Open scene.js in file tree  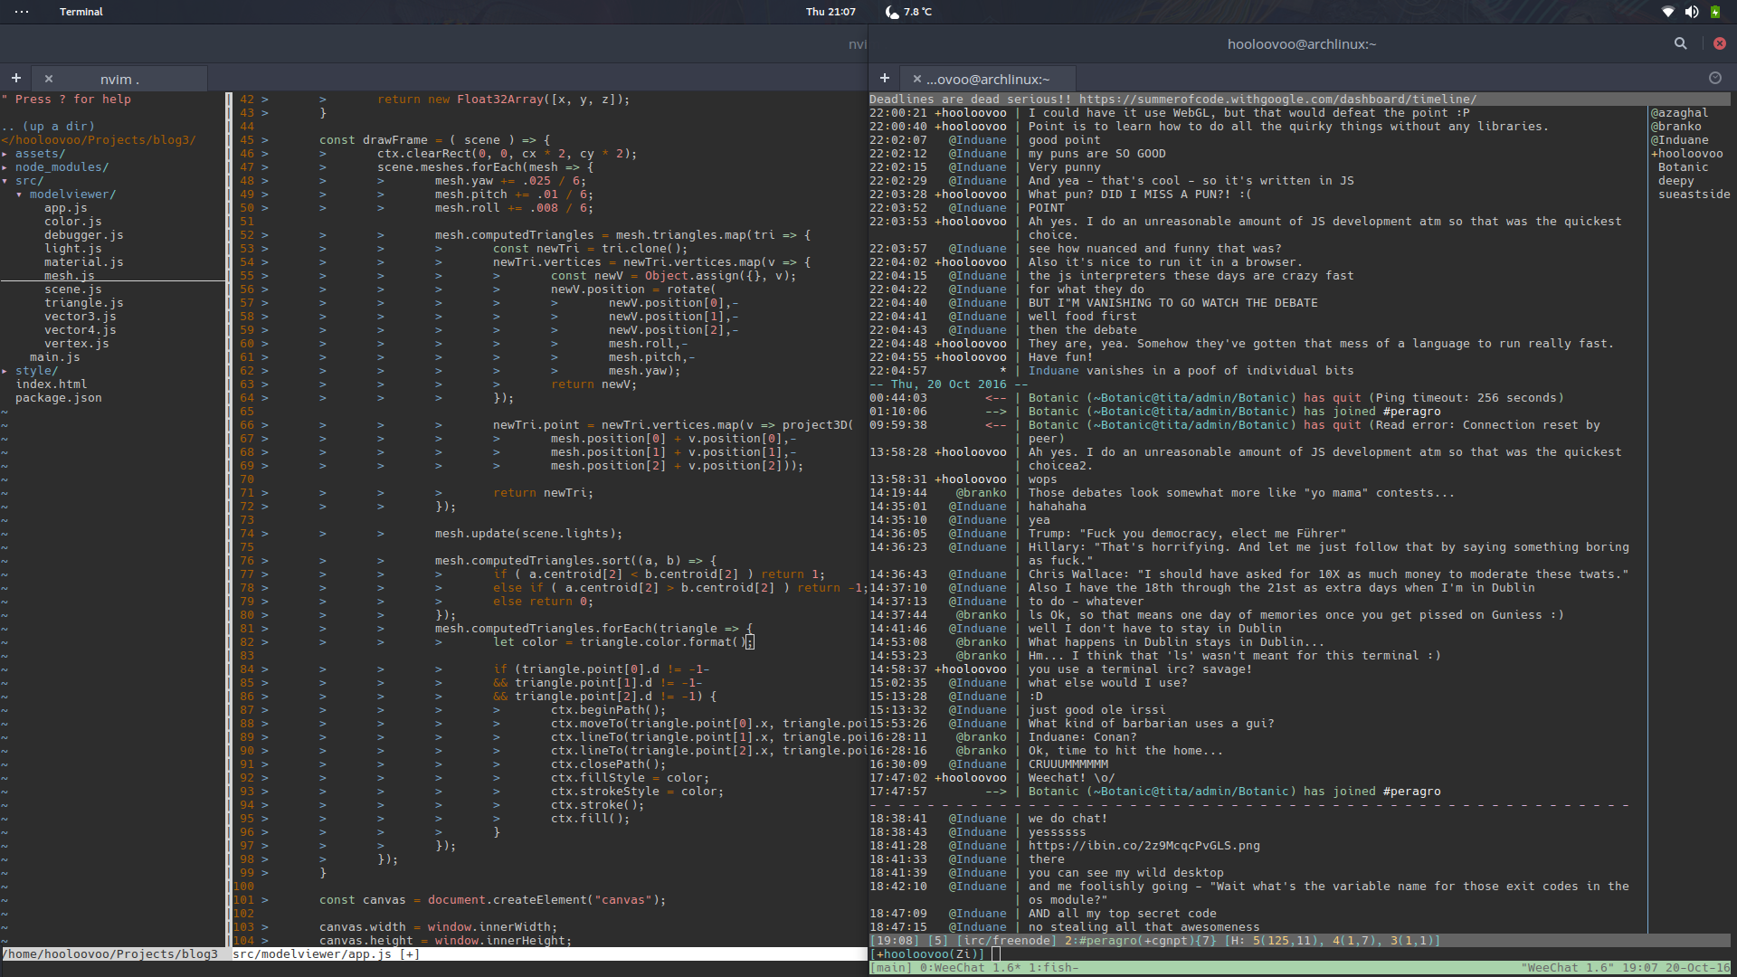[x=73, y=289]
